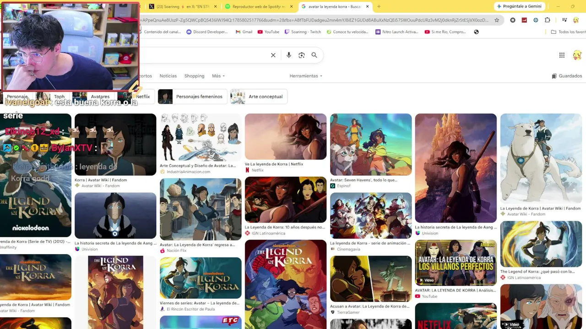The width and height of the screenshot is (586, 329).
Task: Open the IGN '10 años después' image
Action: (x=286, y=200)
